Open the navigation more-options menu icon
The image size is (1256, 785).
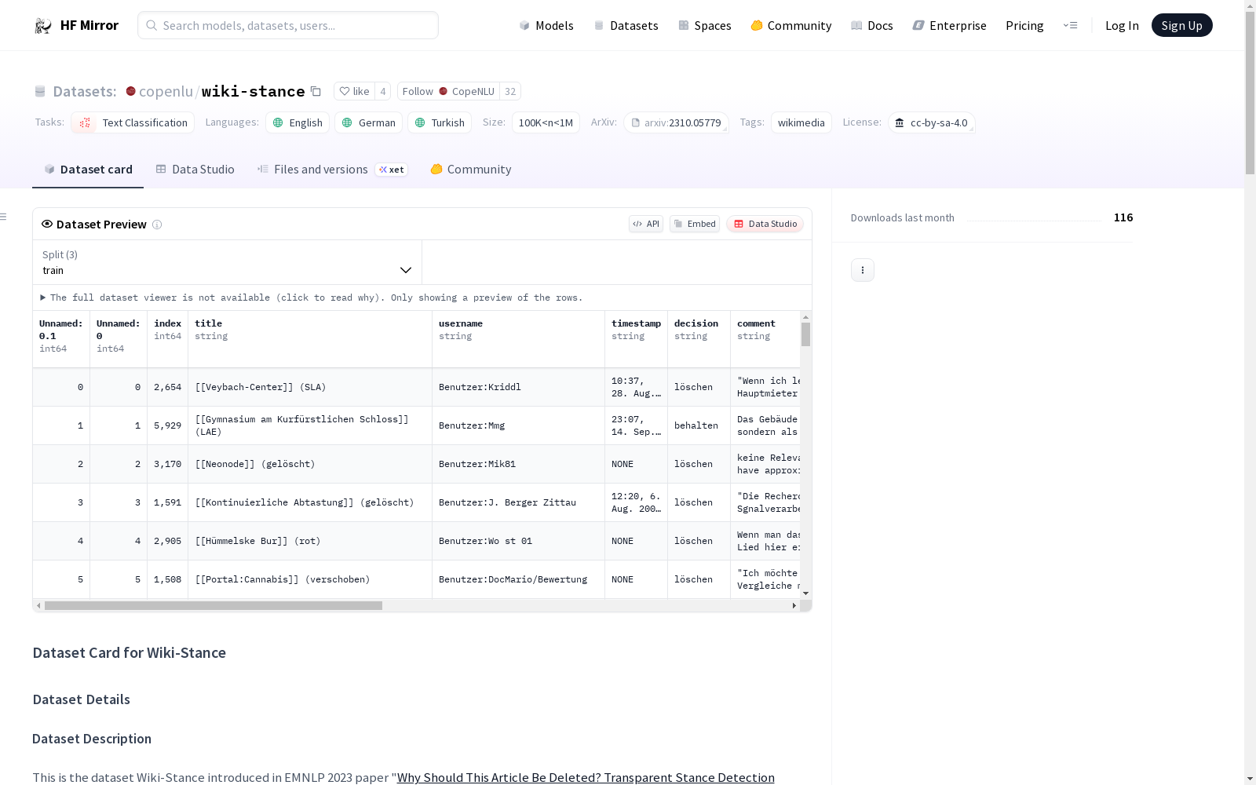click(x=1070, y=25)
